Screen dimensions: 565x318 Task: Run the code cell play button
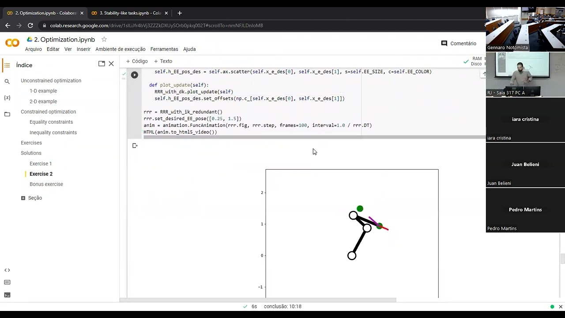point(135,75)
